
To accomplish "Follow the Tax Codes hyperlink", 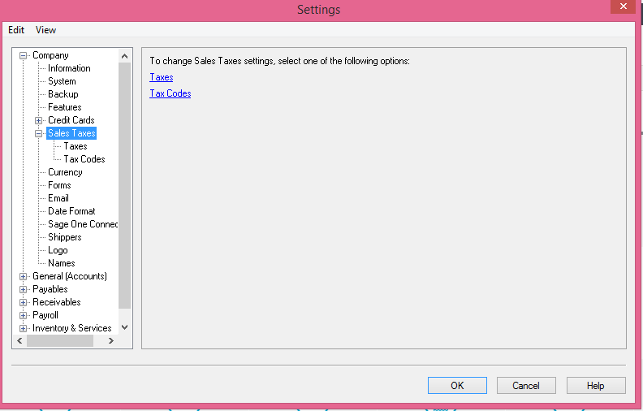I will point(170,93).
